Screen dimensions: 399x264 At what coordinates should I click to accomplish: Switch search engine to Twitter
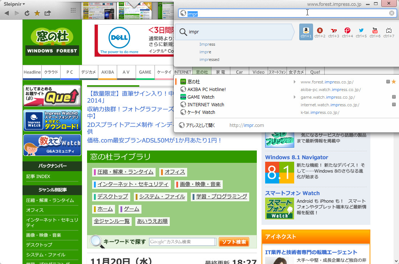click(361, 31)
